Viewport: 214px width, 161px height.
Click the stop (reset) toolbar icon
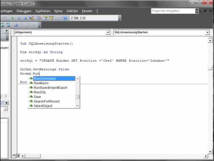(x=25, y=18)
